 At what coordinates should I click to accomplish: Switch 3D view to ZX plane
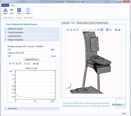[95, 30]
